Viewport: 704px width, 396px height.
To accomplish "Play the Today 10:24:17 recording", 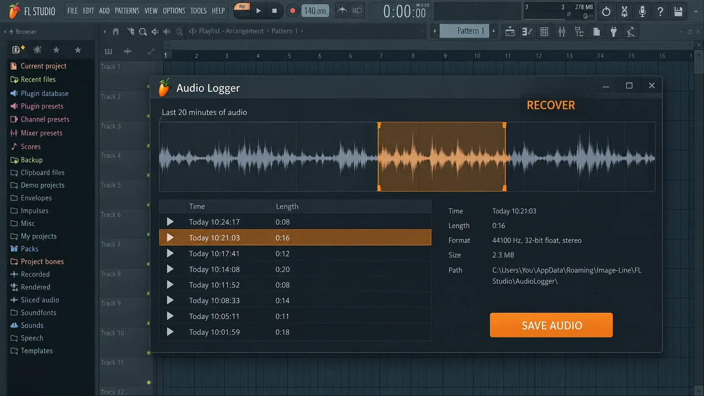I will (x=170, y=222).
